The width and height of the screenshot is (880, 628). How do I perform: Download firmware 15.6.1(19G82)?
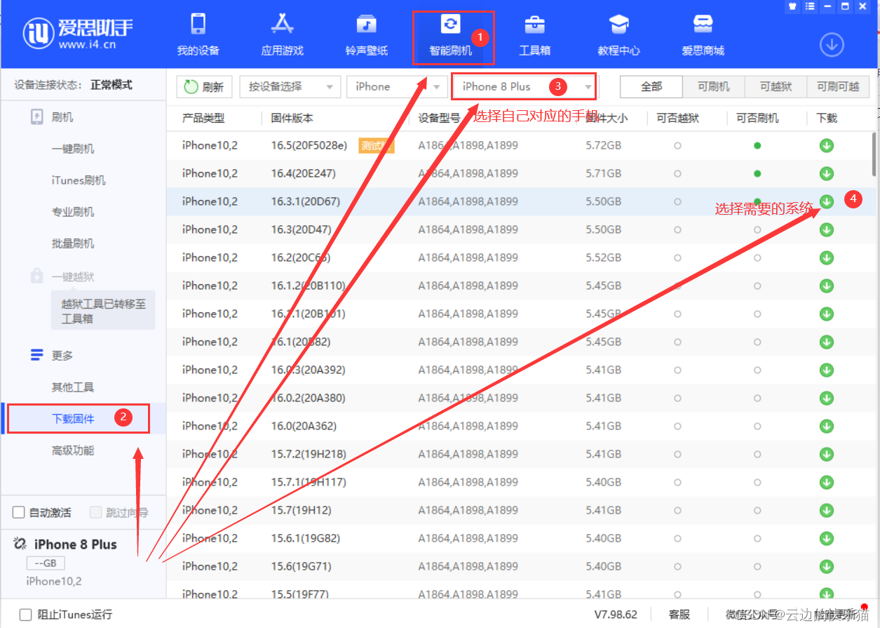click(x=827, y=538)
